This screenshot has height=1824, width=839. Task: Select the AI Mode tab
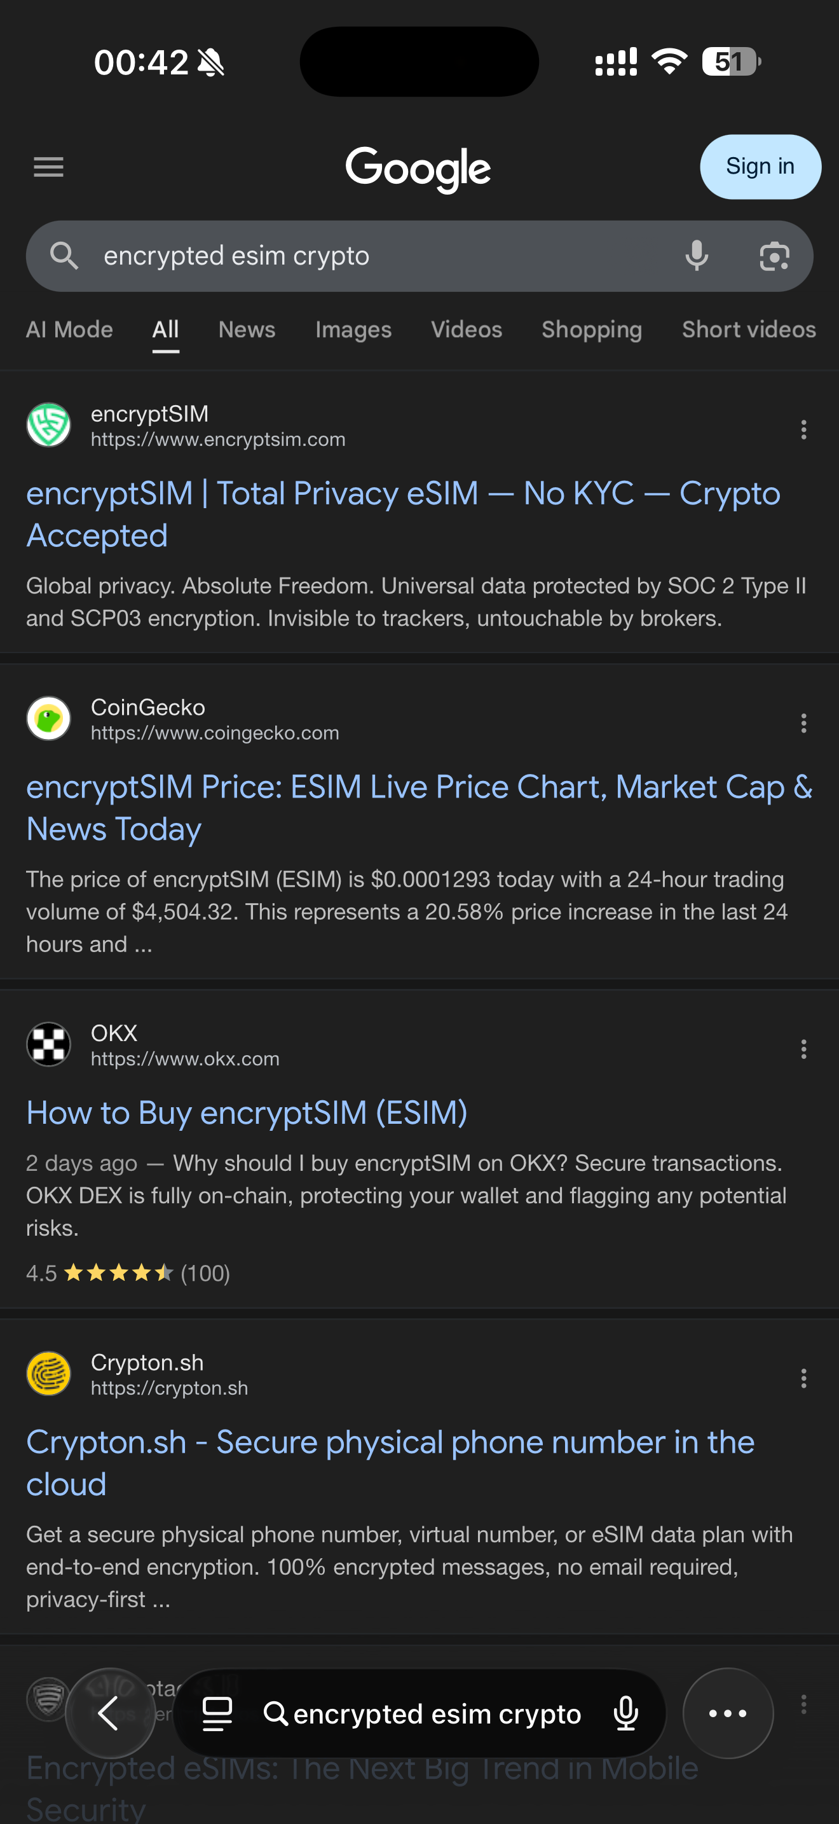69,329
